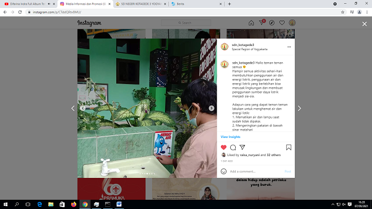Click Add a comment field
Screen dimensions: 372x209
256,171
